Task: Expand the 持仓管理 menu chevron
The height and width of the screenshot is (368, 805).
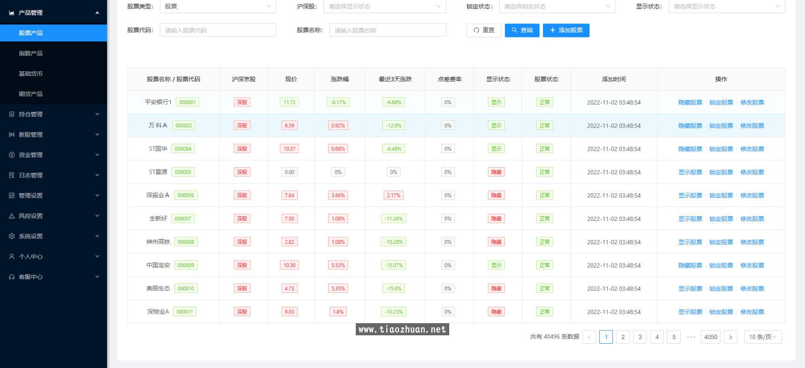Action: (x=97, y=114)
